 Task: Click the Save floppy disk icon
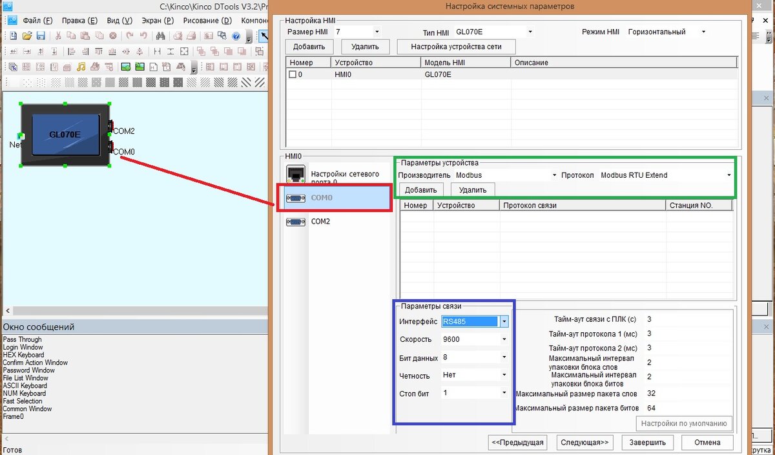click(x=41, y=36)
